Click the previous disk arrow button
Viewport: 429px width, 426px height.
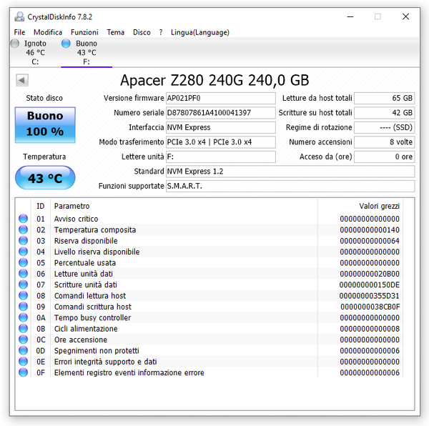(x=22, y=80)
